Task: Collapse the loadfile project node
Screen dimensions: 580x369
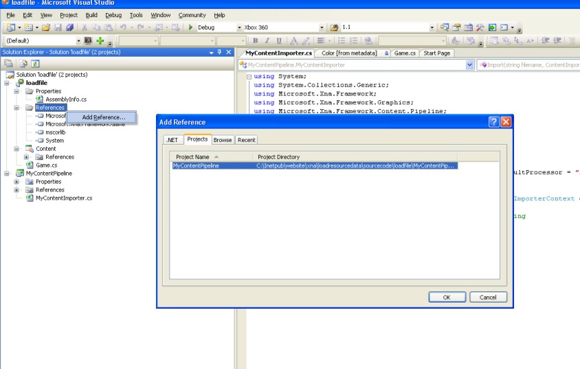Action: pyautogui.click(x=7, y=83)
